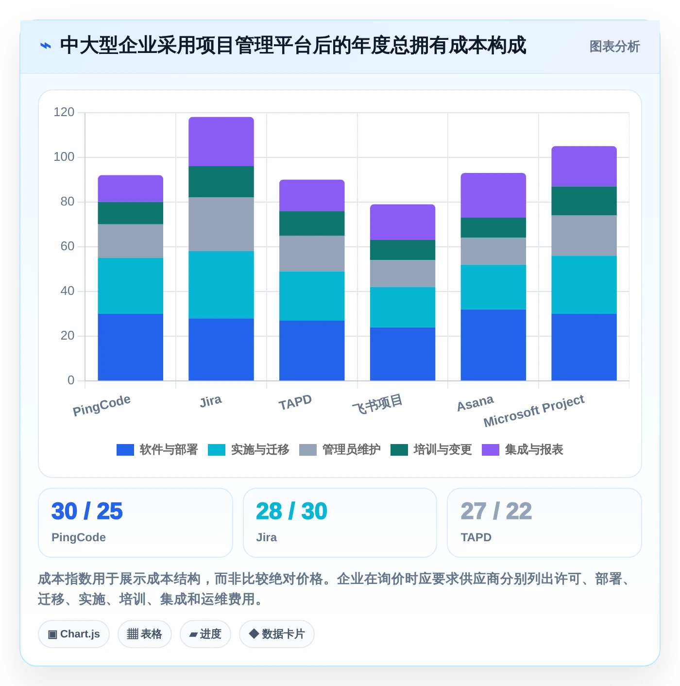Click the 培训与变更 legend text
The height and width of the screenshot is (686, 680).
click(442, 450)
